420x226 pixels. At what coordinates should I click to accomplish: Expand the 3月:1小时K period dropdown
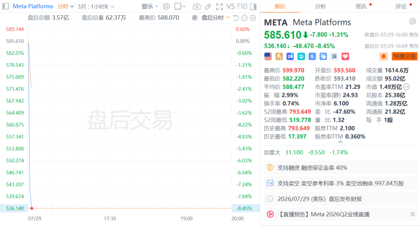pos(95,6)
